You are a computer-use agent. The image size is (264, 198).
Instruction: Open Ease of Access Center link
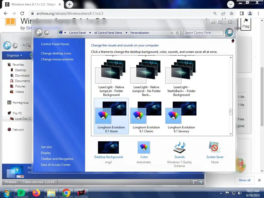click(x=56, y=165)
